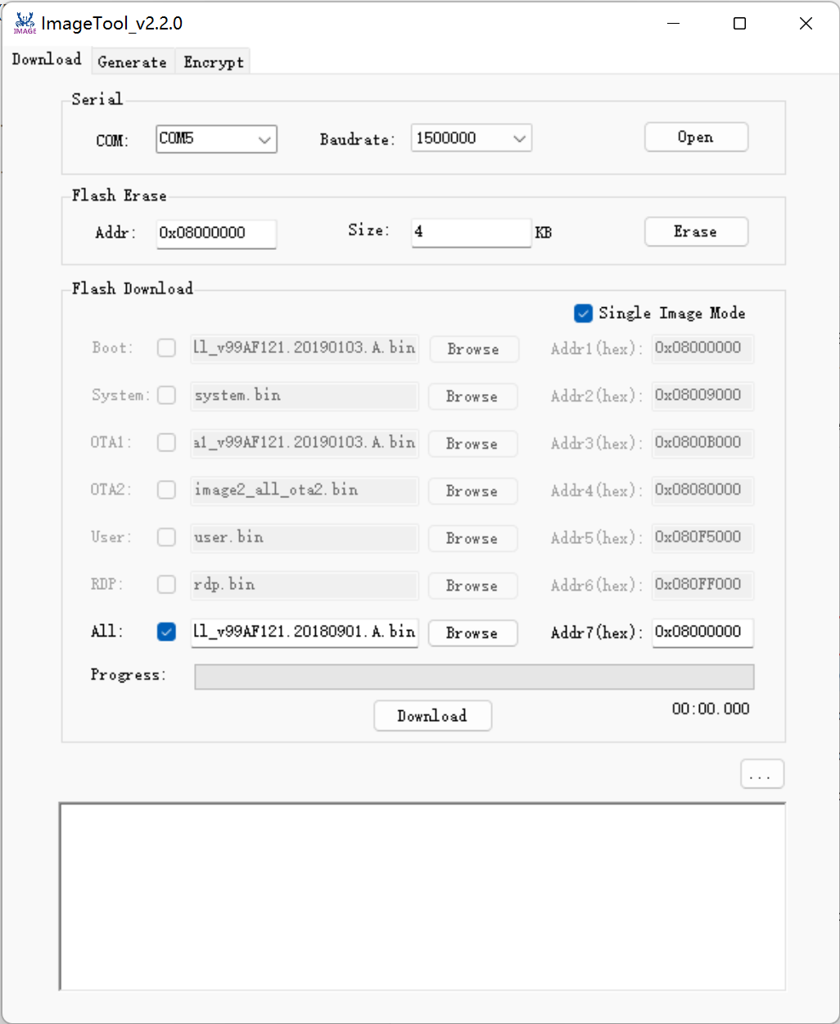Screen dimensions: 840x1024
Task: Tick the Boot image checkbox
Action: tap(166, 348)
